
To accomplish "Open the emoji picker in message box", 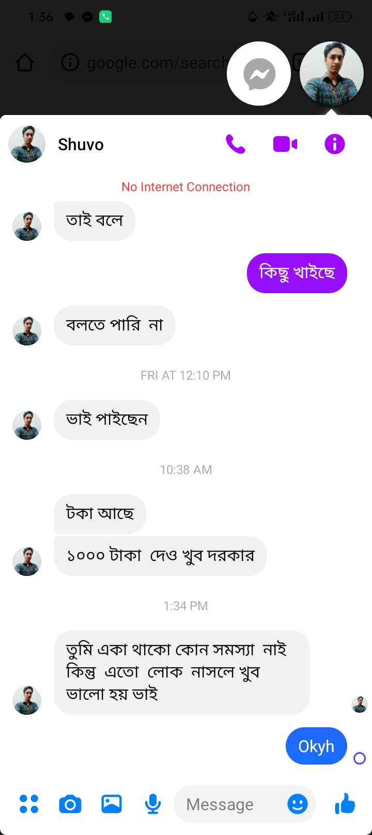I will [x=298, y=804].
